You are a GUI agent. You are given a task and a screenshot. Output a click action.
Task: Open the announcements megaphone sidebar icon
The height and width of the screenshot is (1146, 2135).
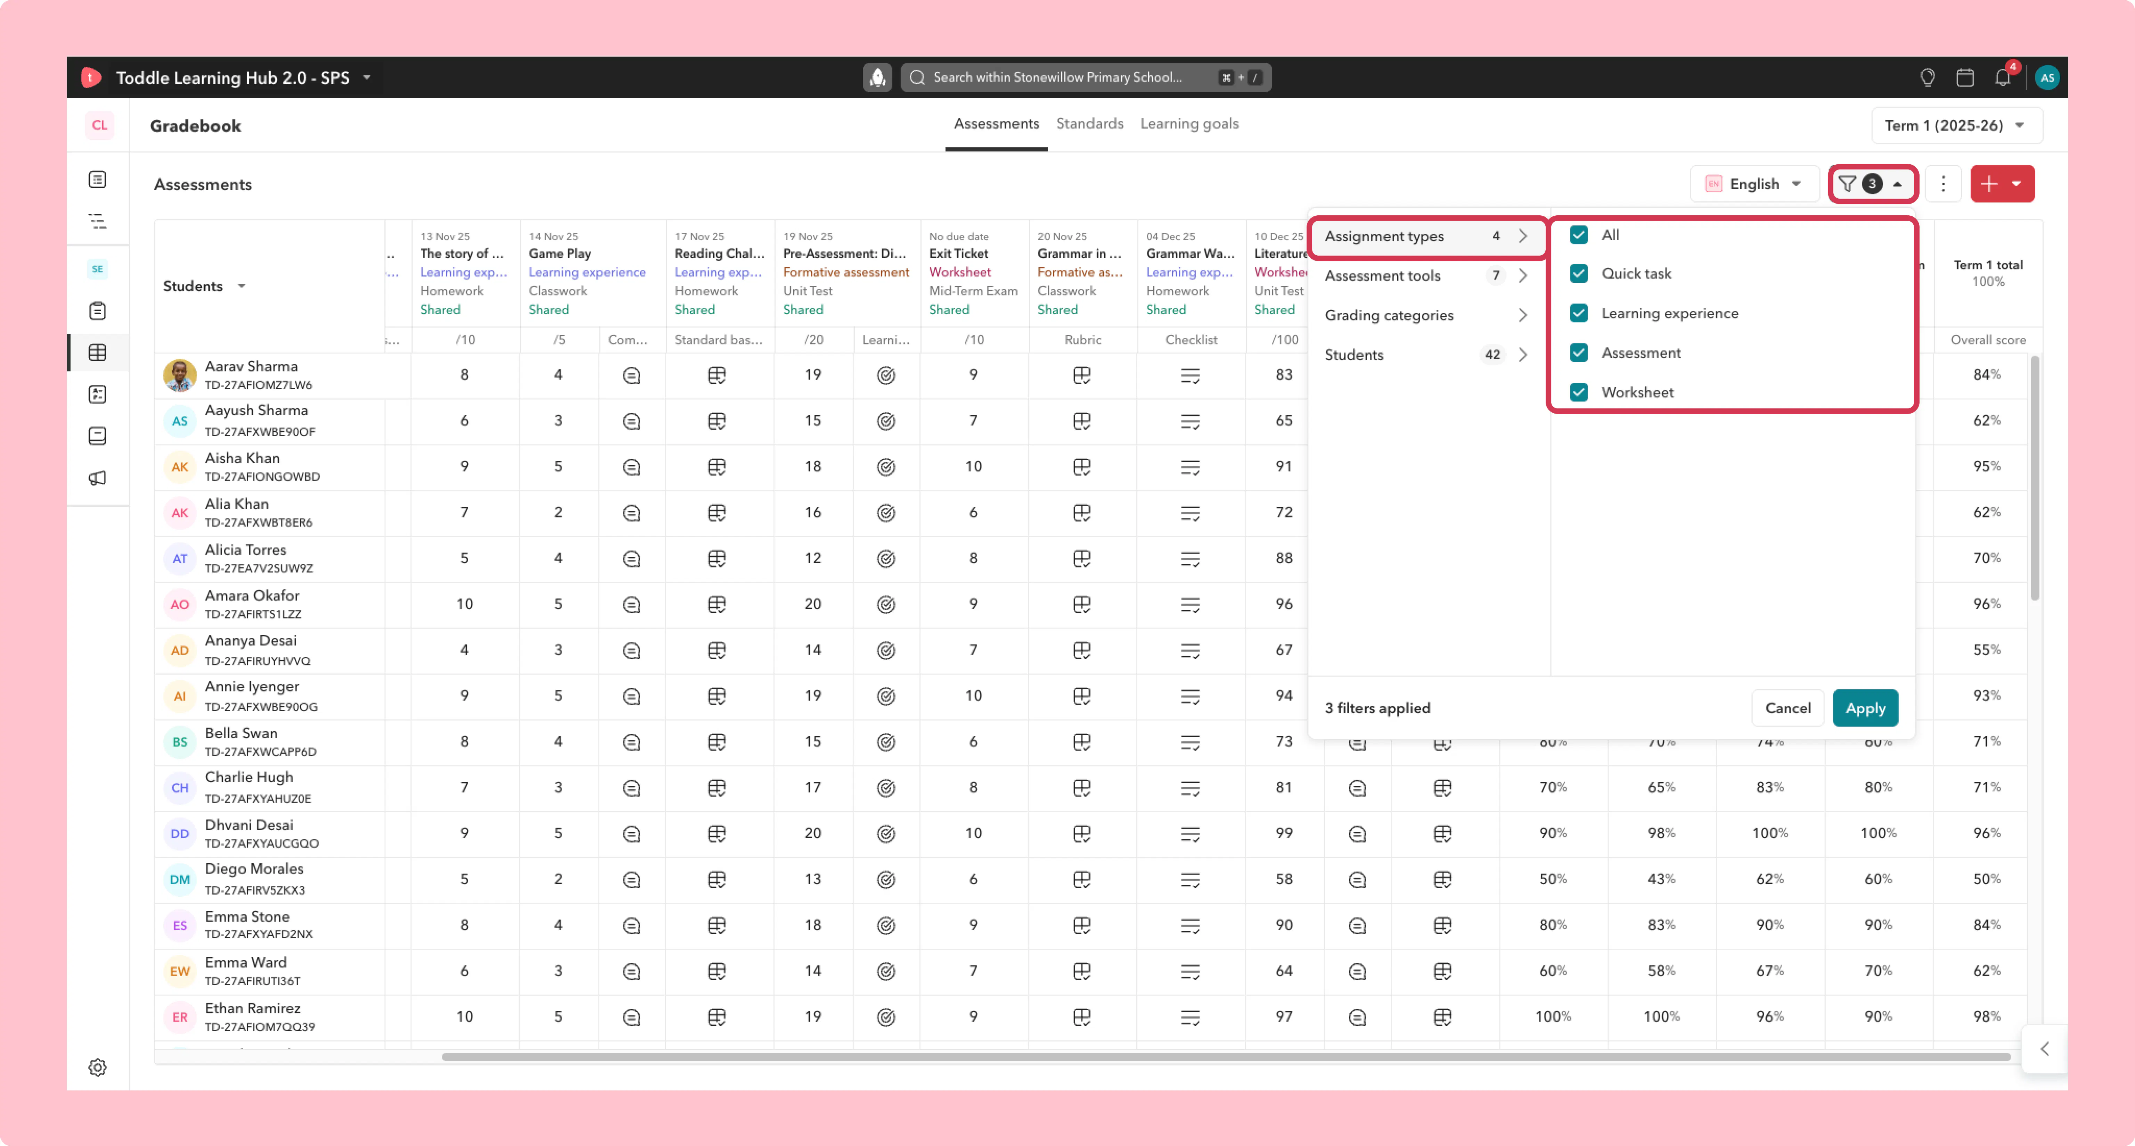tap(98, 478)
